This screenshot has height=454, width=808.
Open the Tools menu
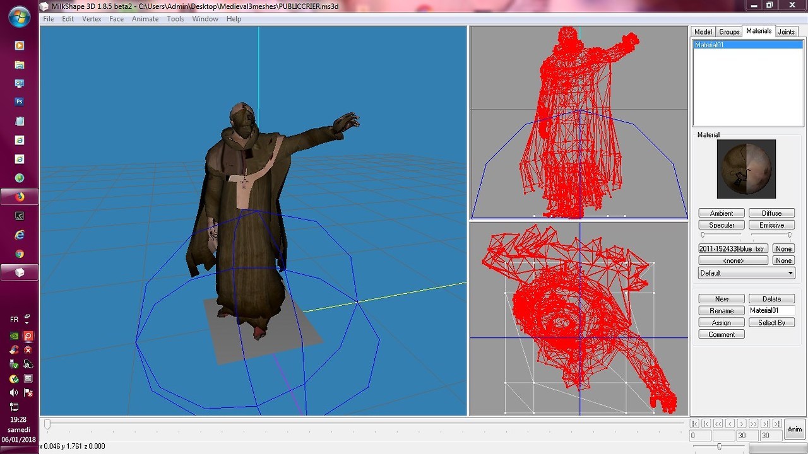point(175,19)
